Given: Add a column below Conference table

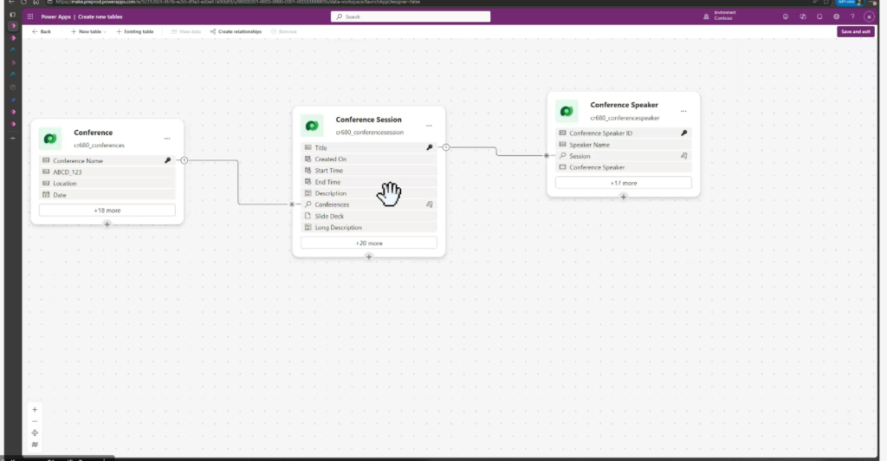Looking at the screenshot, I should pyautogui.click(x=107, y=224).
